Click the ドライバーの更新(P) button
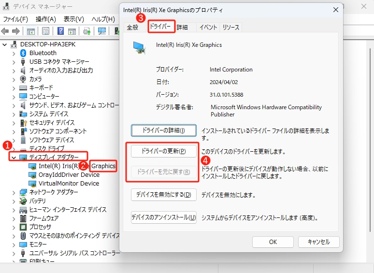The image size is (374, 273). click(x=164, y=151)
